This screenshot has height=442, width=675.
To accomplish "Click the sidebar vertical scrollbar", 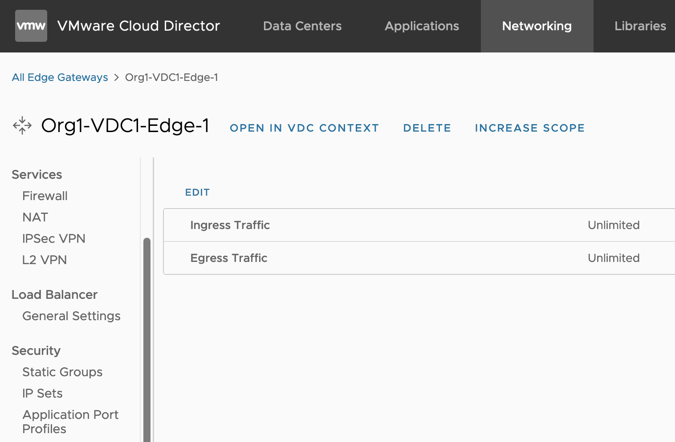I will (146, 338).
